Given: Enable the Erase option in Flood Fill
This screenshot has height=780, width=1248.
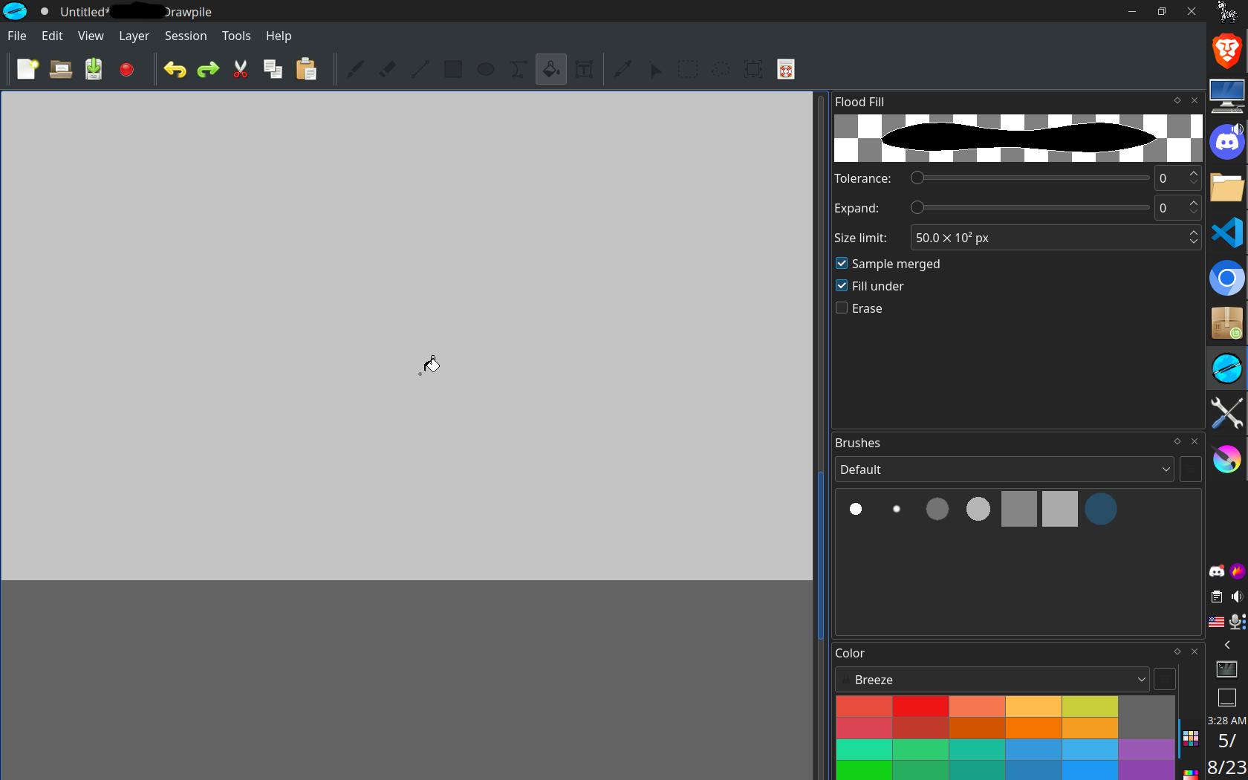Looking at the screenshot, I should coord(842,308).
